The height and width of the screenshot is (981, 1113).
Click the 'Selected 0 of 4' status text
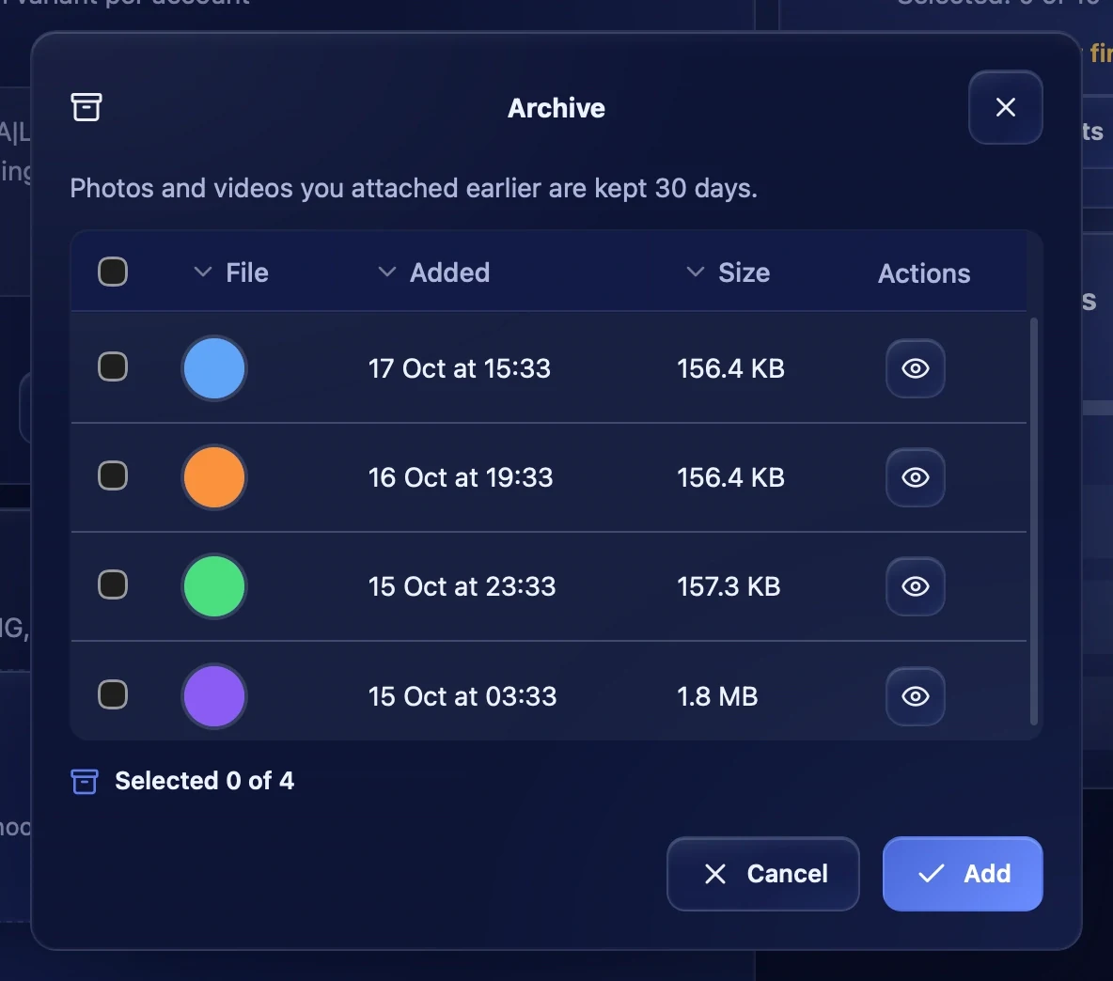point(204,781)
